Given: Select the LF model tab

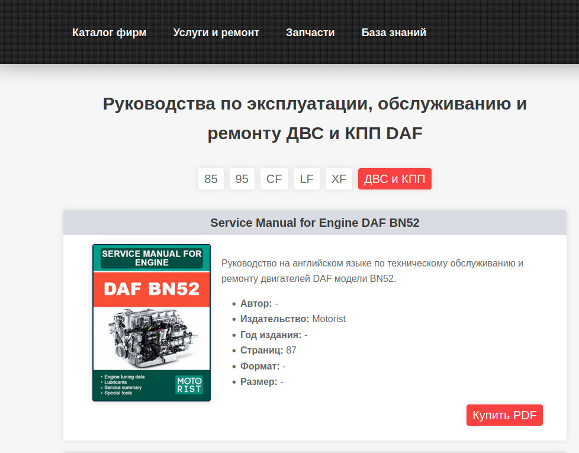Looking at the screenshot, I should coord(307,179).
